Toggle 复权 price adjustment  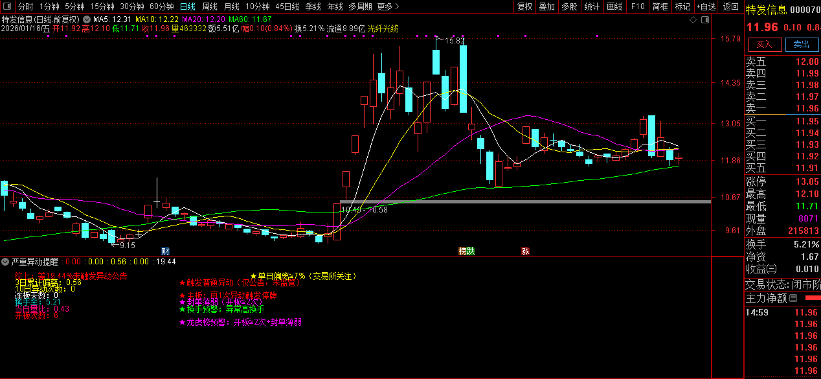pyautogui.click(x=524, y=6)
